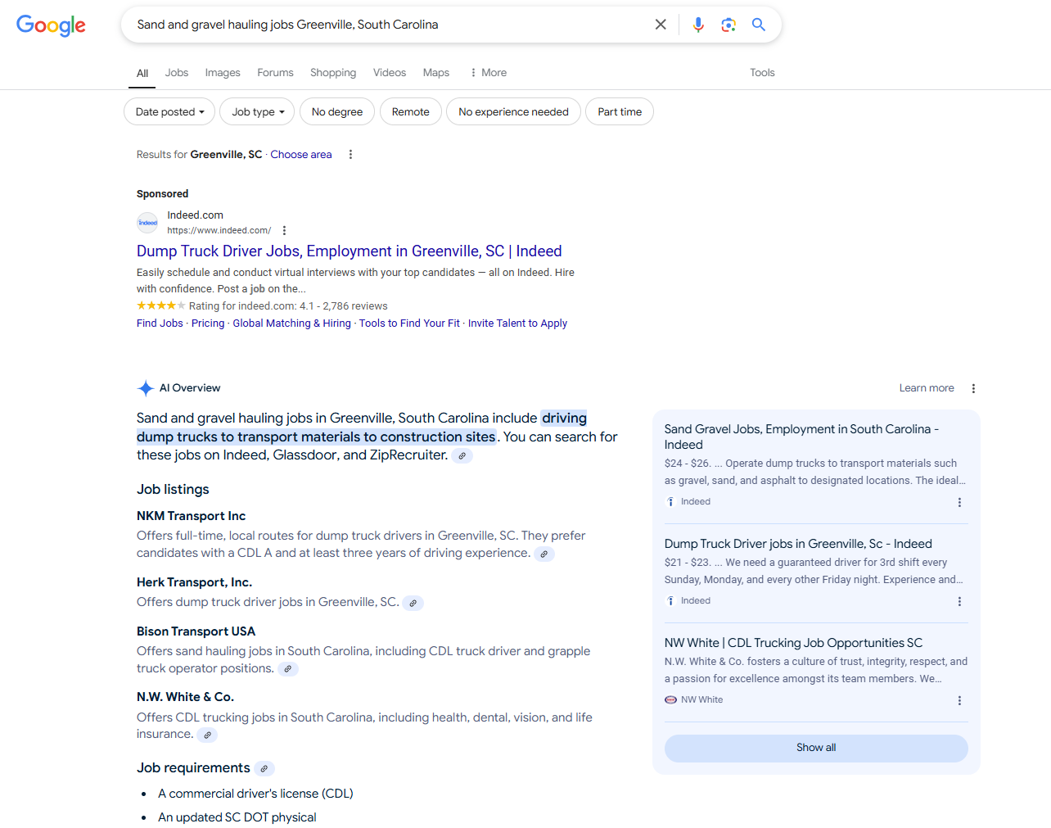Switch to the Forums tab
This screenshot has width=1051, height=828.
coord(275,73)
